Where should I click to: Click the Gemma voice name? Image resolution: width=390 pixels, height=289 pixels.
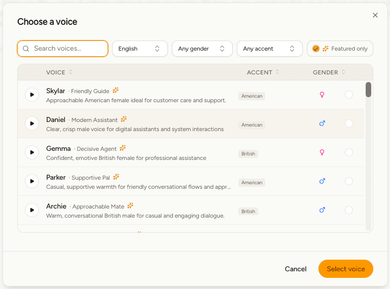click(58, 148)
